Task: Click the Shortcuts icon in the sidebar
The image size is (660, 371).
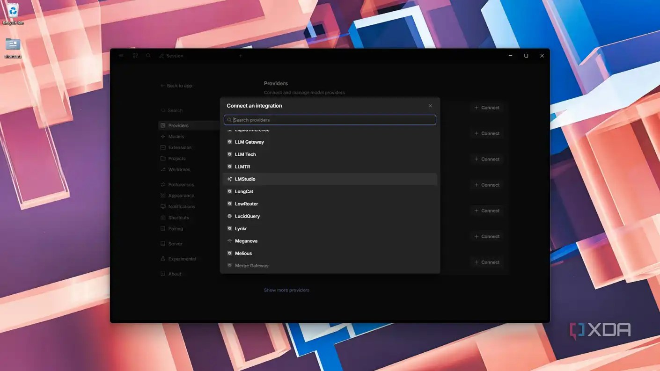Action: pyautogui.click(x=163, y=218)
